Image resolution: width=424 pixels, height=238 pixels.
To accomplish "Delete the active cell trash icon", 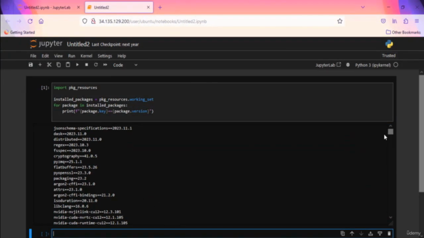I will pyautogui.click(x=389, y=233).
